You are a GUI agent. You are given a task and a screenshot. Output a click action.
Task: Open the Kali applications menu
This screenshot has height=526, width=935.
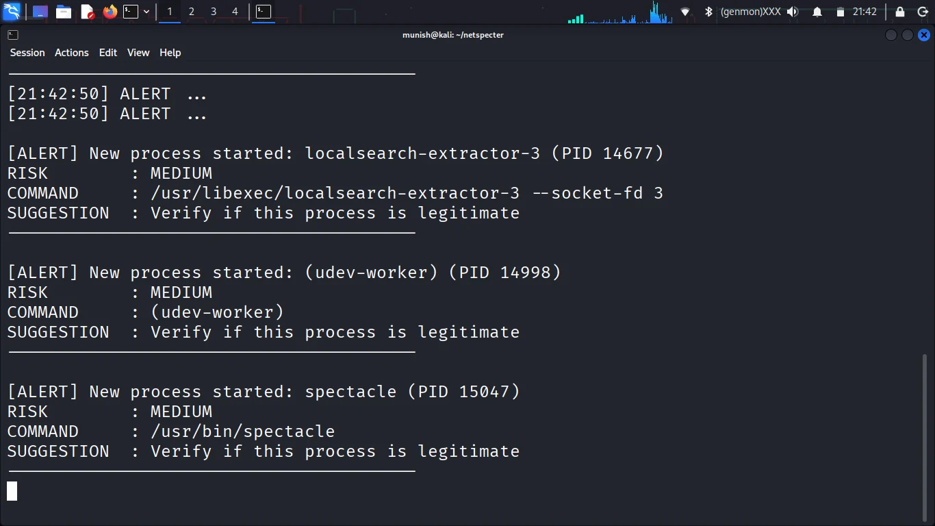[x=12, y=12]
